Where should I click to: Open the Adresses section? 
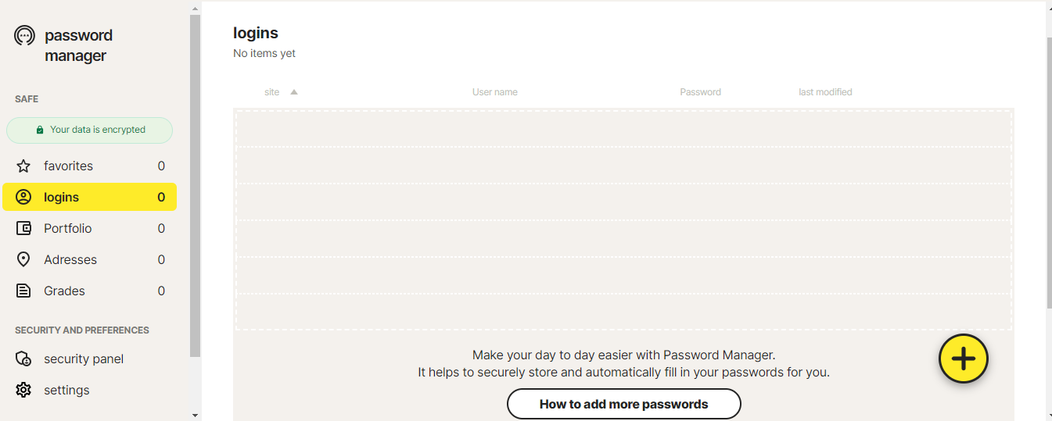pos(70,260)
